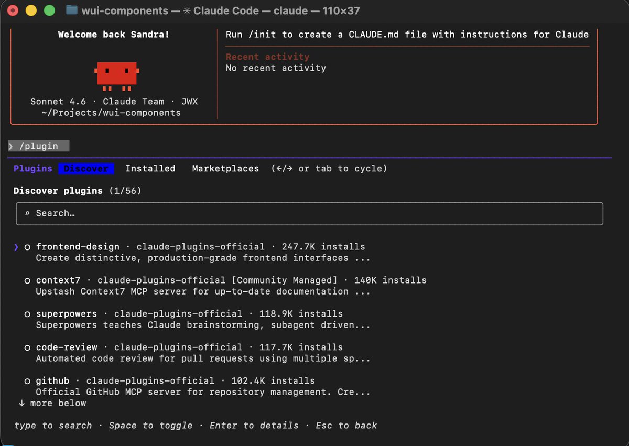Click the prompt chevron before /plugin

[x=11, y=146]
